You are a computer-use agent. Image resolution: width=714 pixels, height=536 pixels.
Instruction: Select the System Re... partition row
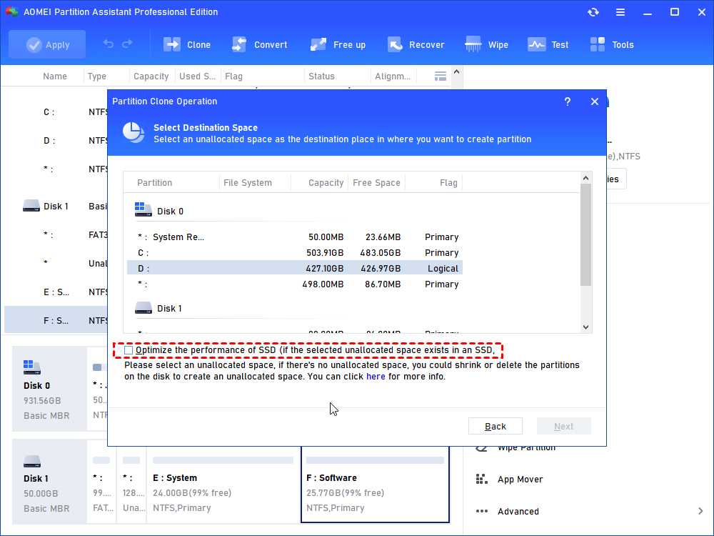pos(295,237)
